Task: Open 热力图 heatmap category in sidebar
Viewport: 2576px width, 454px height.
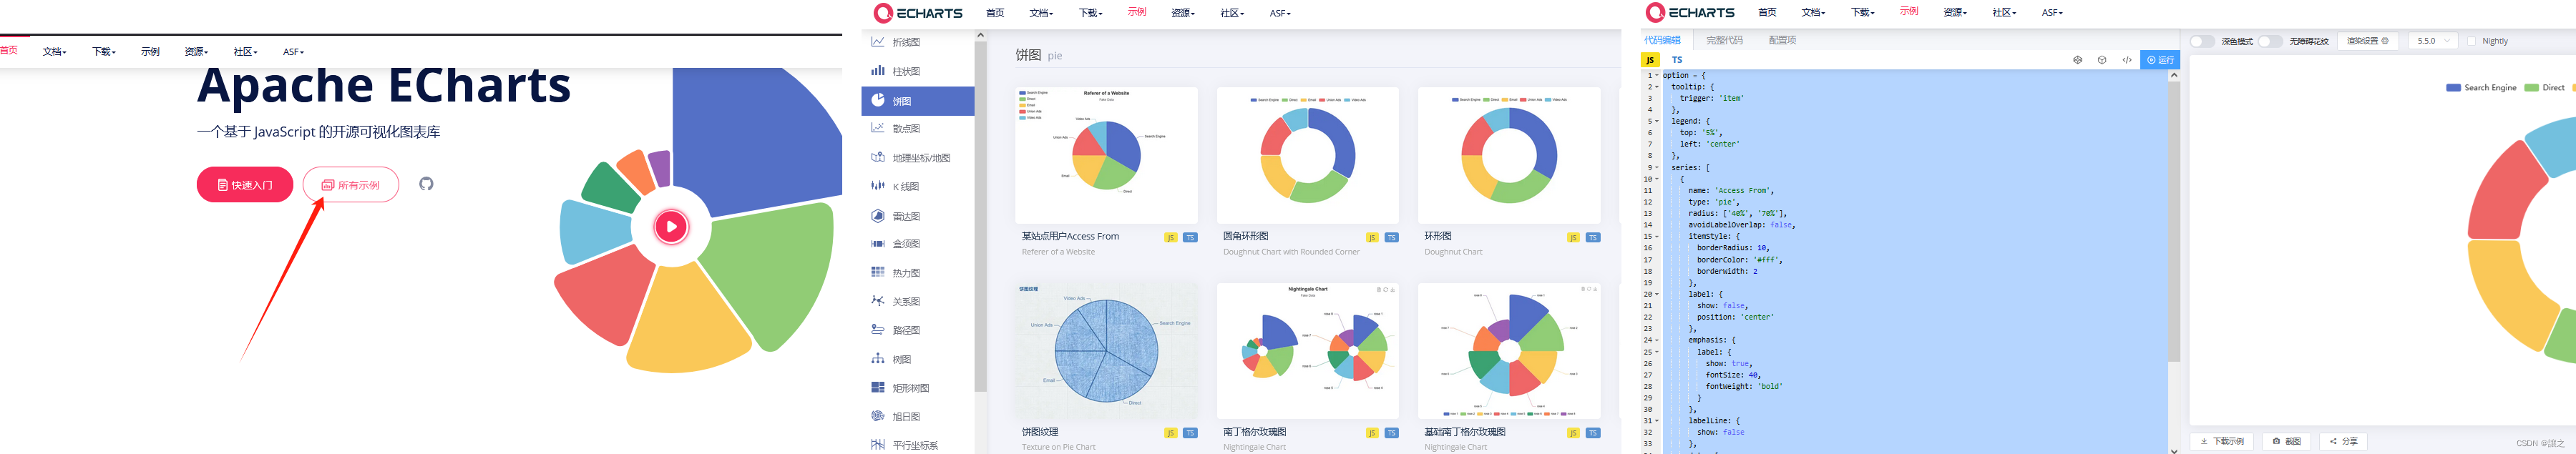Action: point(917,273)
